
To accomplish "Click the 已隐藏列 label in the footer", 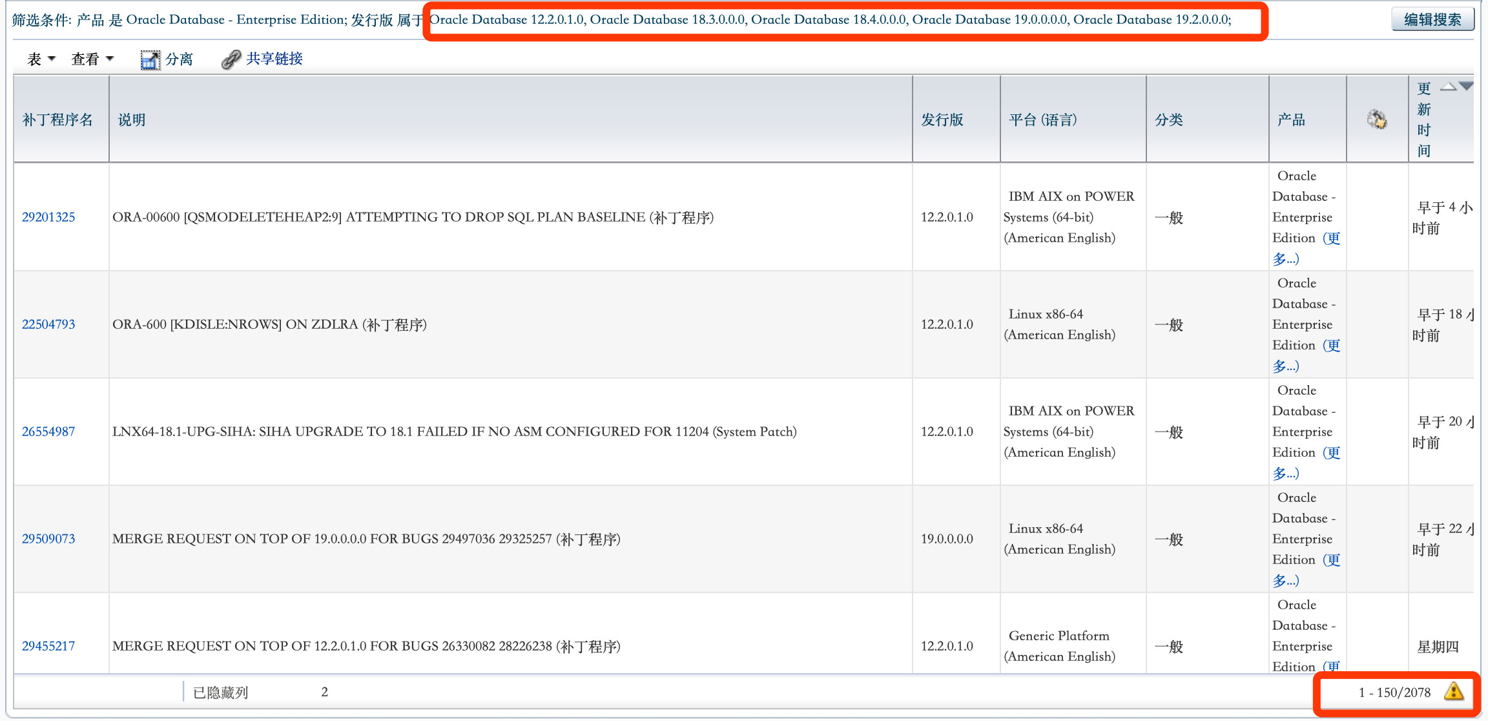I will 220,693.
